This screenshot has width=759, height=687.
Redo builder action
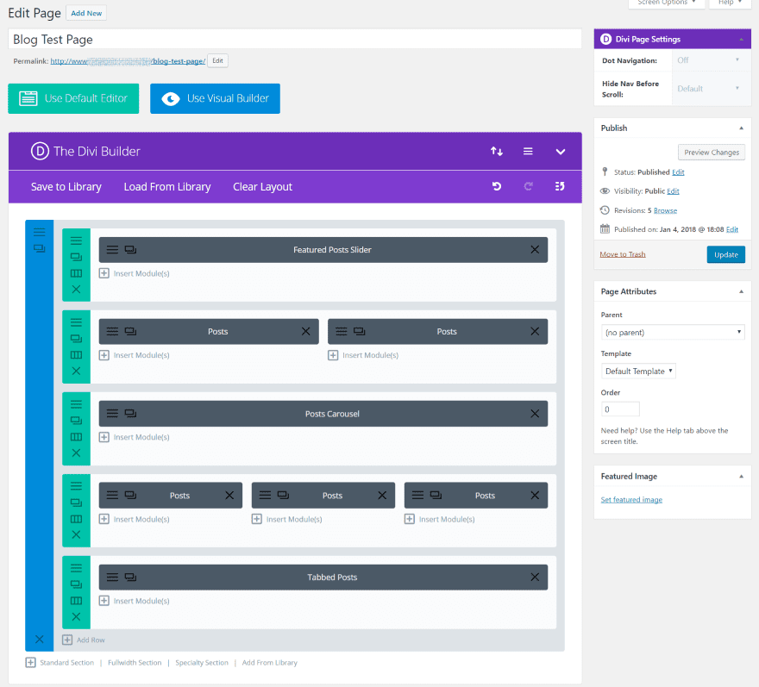coord(528,186)
